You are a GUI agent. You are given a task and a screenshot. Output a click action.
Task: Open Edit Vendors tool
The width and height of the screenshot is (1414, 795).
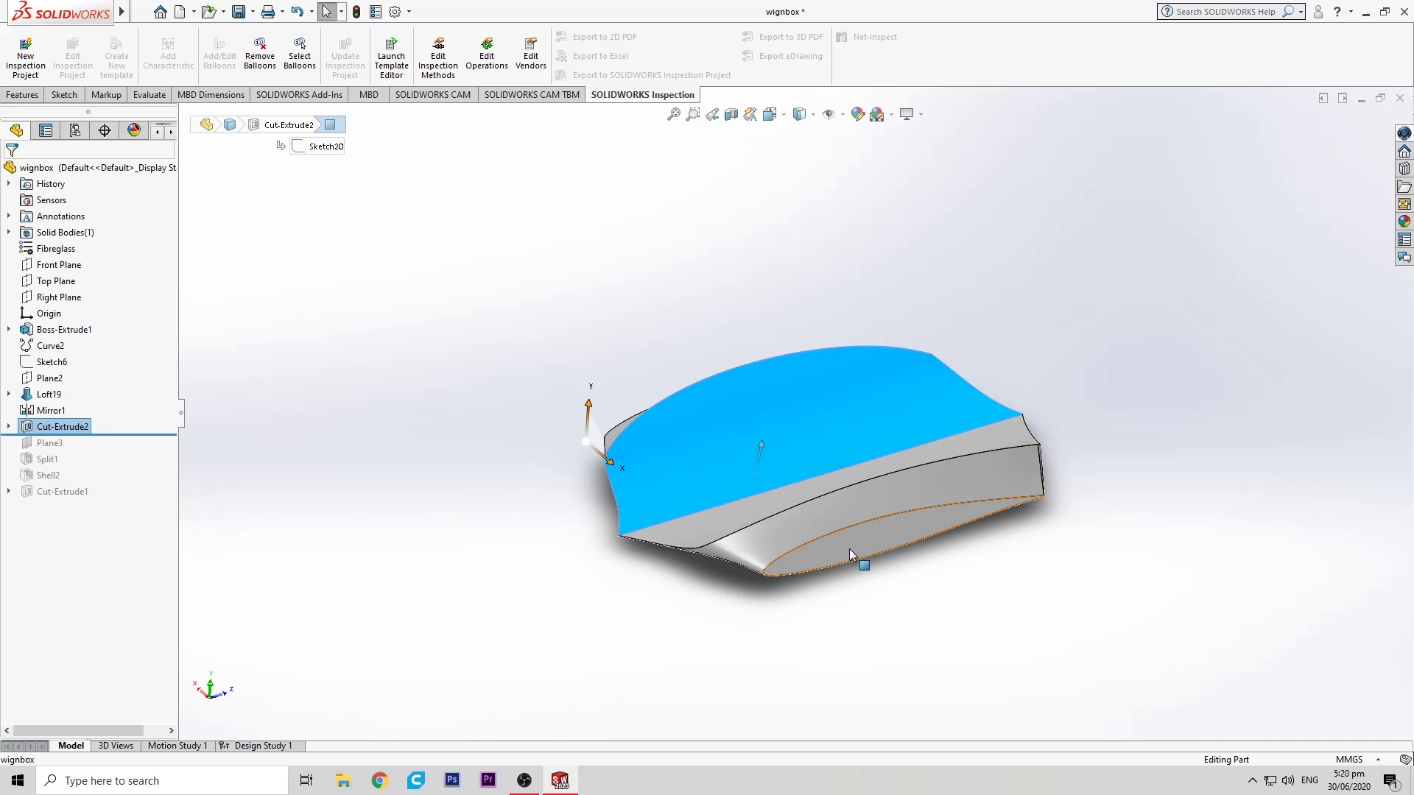[x=531, y=54]
